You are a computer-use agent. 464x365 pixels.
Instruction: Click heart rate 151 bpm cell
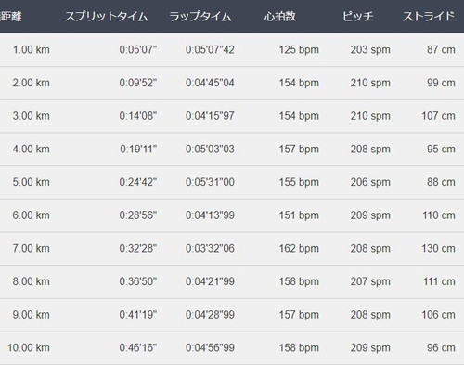pyautogui.click(x=299, y=215)
